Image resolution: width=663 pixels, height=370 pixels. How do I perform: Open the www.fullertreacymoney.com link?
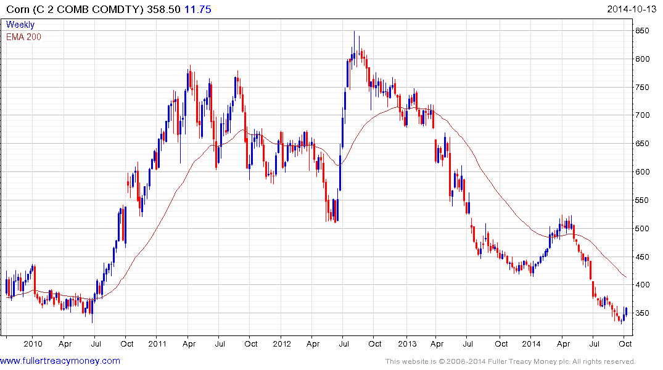(x=60, y=361)
